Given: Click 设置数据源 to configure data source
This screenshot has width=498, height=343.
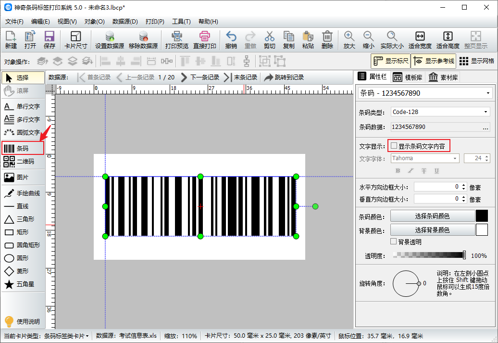Looking at the screenshot, I should (x=110, y=40).
